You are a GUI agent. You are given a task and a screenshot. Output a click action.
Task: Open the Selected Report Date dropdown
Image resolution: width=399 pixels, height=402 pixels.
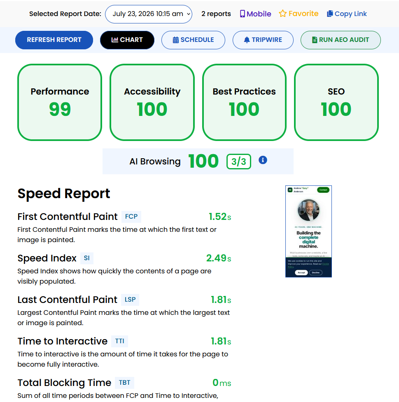[148, 14]
